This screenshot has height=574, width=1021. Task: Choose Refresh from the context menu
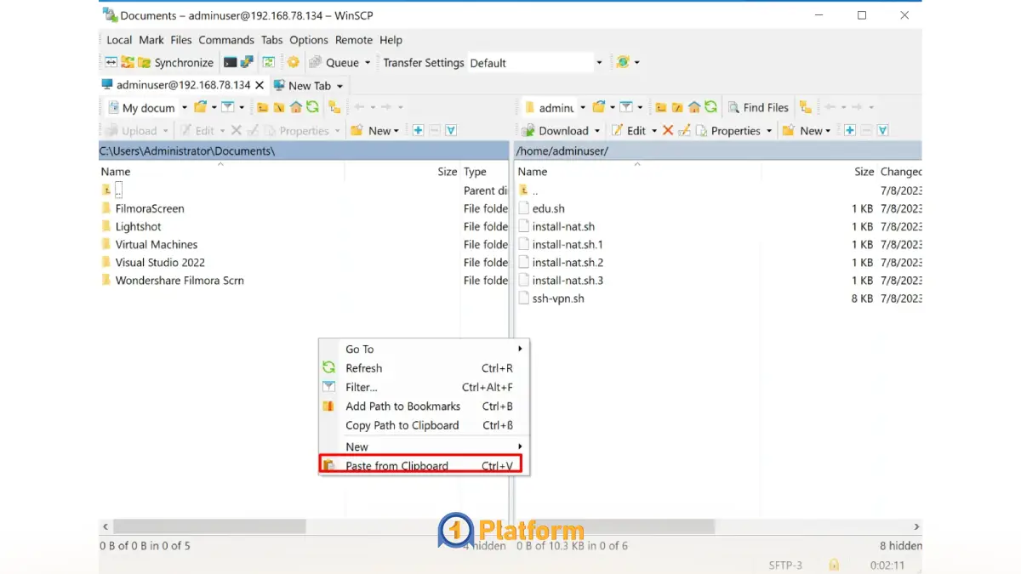tap(363, 368)
